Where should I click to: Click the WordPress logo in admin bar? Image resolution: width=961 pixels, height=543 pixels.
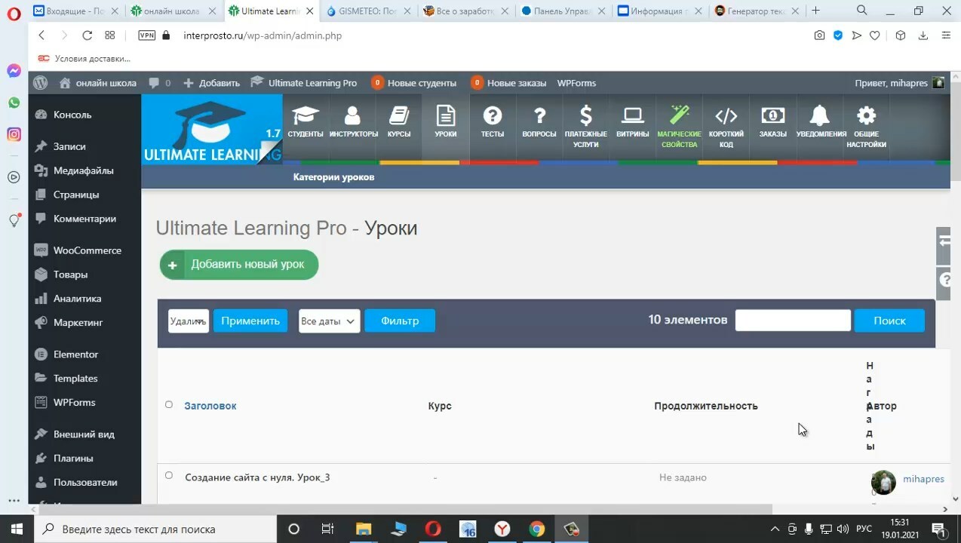tap(41, 83)
